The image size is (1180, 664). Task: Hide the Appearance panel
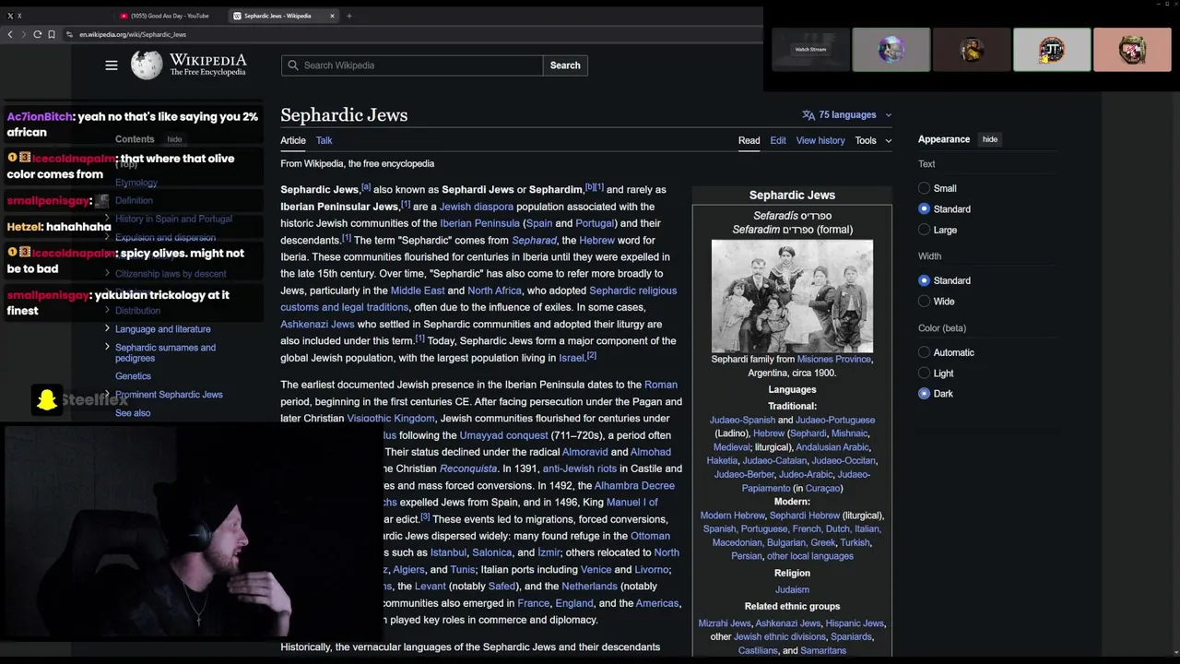[x=989, y=139]
